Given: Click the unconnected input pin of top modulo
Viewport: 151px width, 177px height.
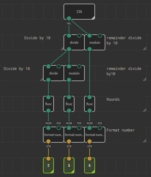Looking at the screenshot, I should tap(100, 36).
